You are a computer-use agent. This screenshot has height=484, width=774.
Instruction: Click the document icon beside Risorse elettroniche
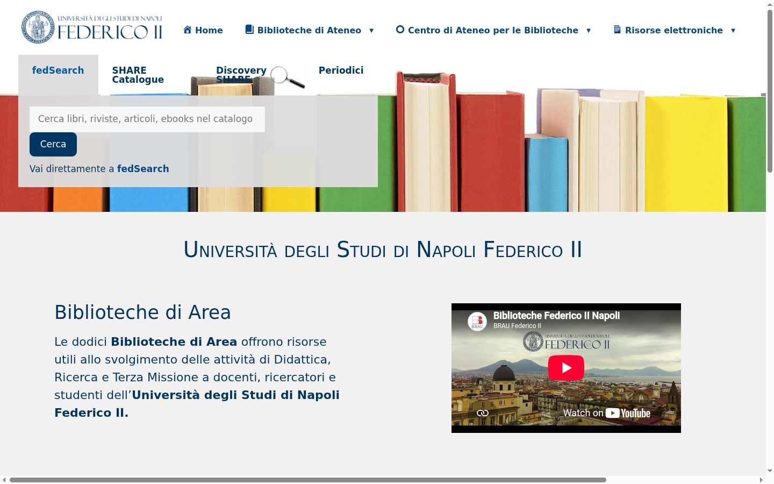click(617, 30)
